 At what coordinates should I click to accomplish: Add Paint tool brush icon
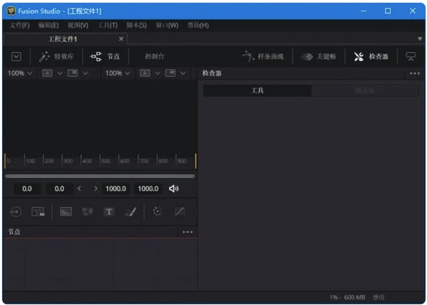[x=130, y=212]
